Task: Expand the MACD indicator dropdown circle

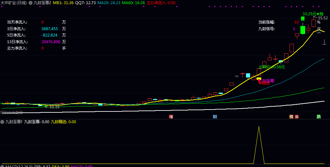Action: [x=2, y=166]
